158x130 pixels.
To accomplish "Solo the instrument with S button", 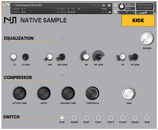I will [115, 5].
